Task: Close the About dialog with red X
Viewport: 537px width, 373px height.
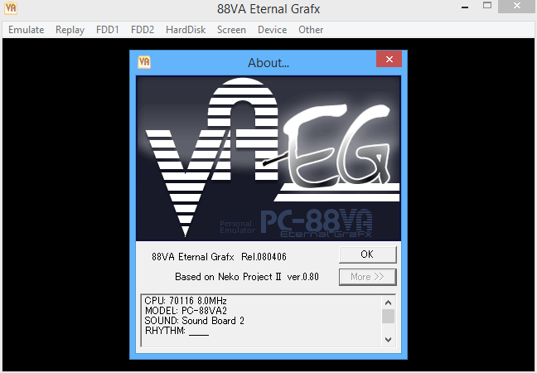Action: point(389,61)
